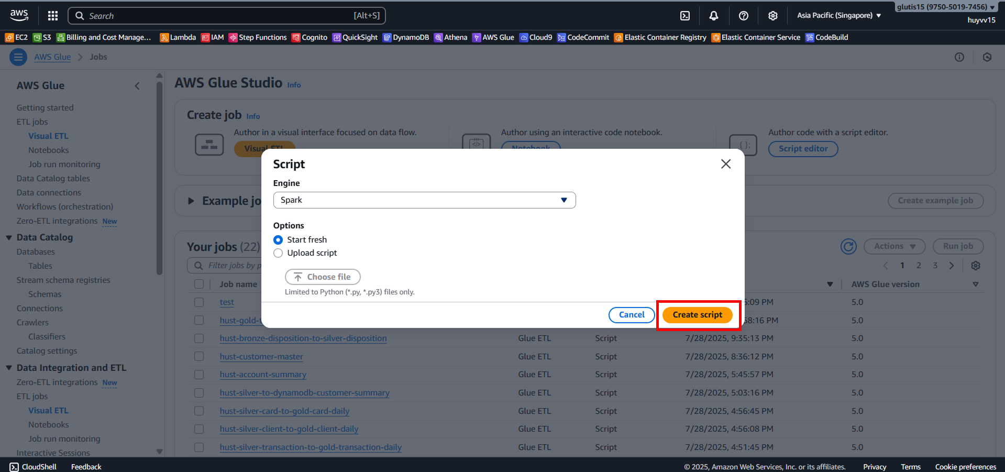1005x472 pixels.
Task: Toggle the side navigation hamburger menu
Action: coord(18,57)
